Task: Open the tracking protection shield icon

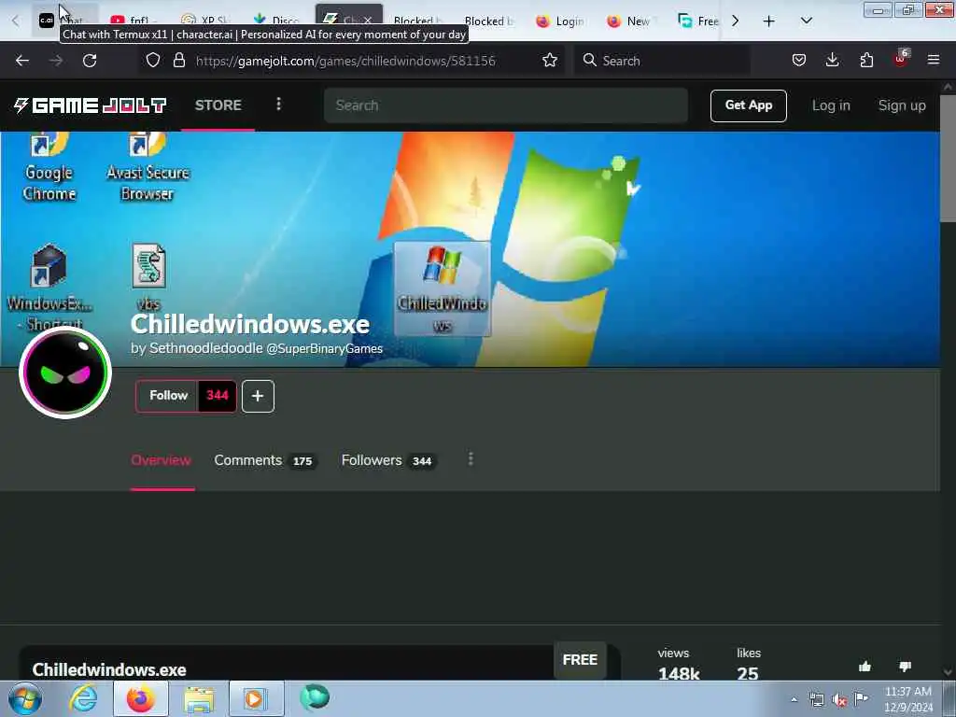Action: pos(153,61)
